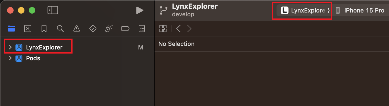
Task: Open the Project navigator folder icon
Action: (11, 29)
